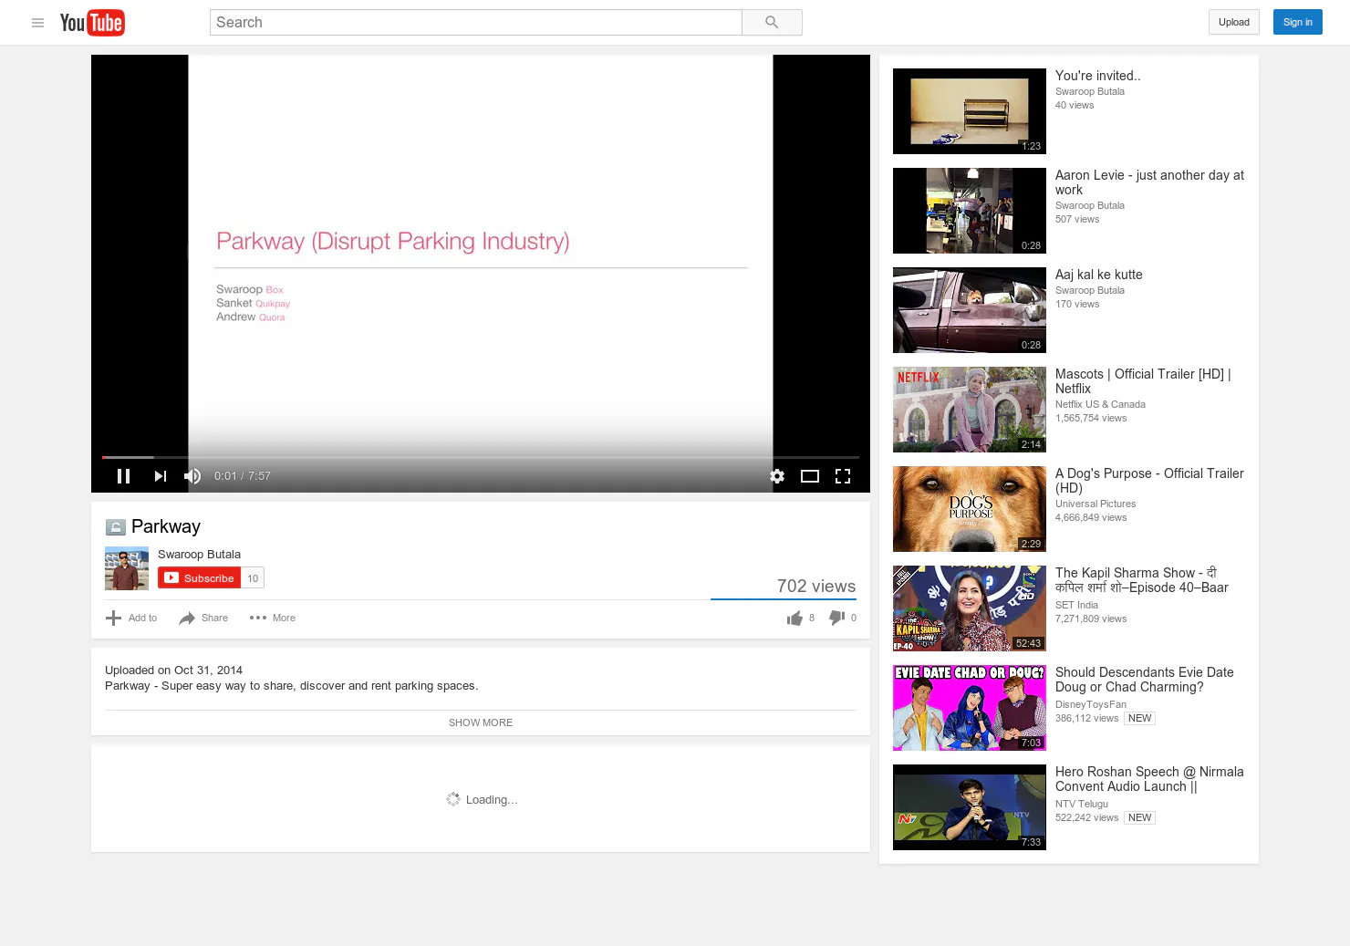Open Swaroop Butala channel avatar

coord(127,568)
